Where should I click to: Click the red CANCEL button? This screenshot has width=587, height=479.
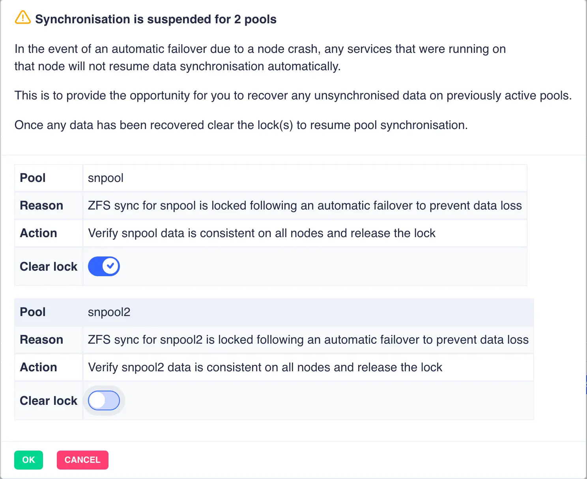(82, 460)
